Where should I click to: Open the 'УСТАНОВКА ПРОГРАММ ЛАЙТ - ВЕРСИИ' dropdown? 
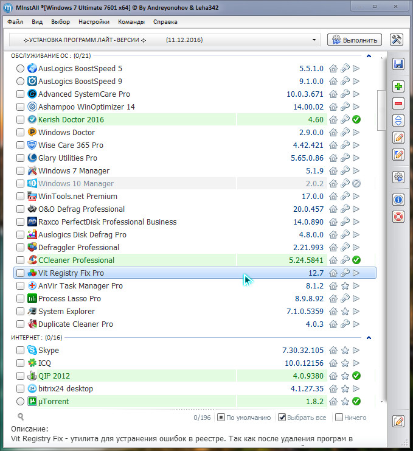click(164, 40)
